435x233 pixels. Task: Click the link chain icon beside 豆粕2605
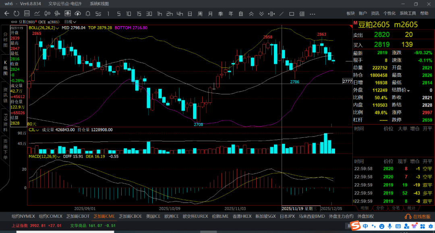[14, 22]
